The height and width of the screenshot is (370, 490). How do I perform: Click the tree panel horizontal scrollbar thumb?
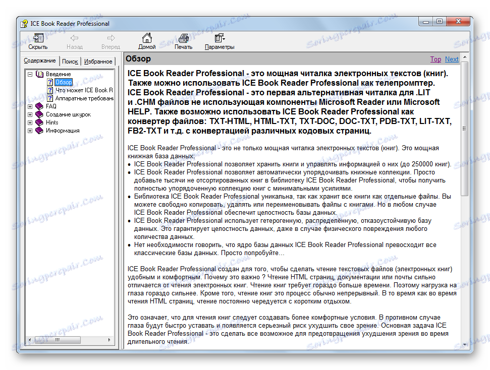(57, 340)
